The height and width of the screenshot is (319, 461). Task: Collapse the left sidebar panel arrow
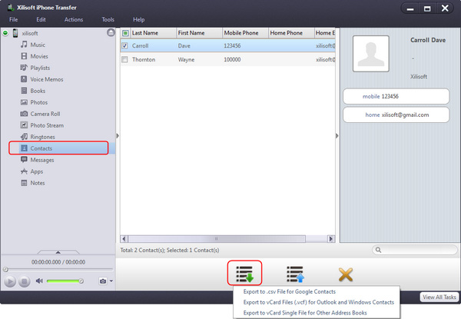tap(118, 136)
